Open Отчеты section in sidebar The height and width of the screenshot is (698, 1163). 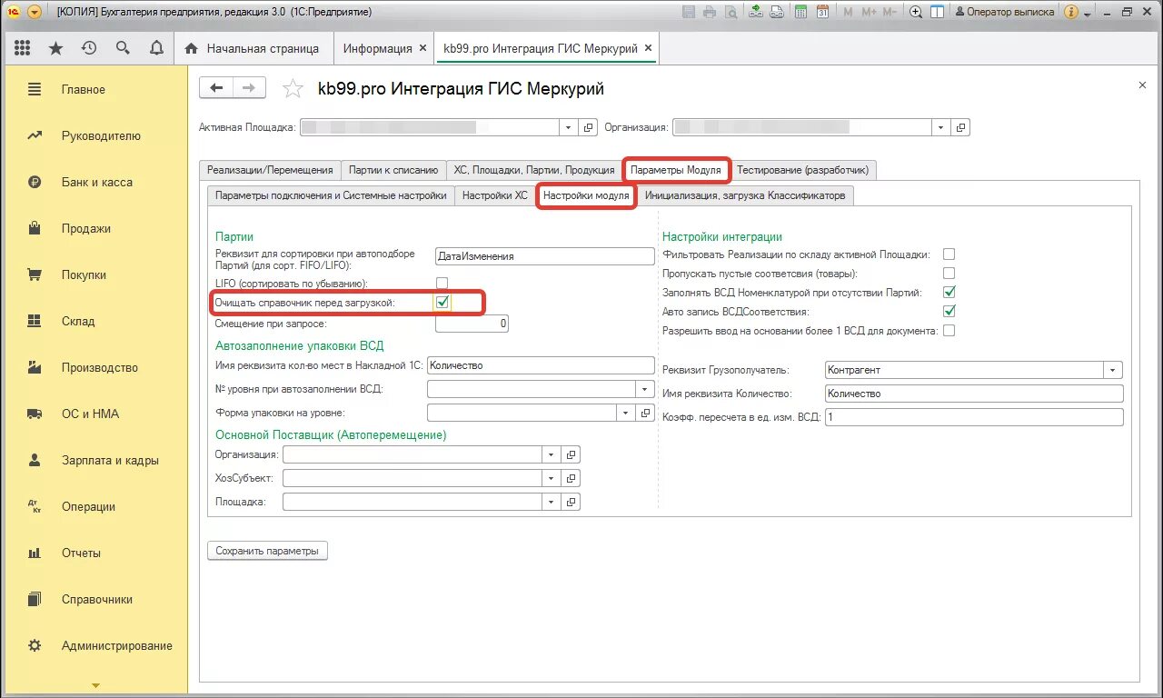click(81, 553)
